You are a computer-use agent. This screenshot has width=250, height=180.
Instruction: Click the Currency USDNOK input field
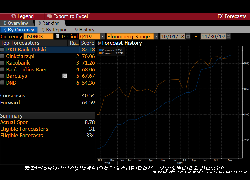coord(38,36)
